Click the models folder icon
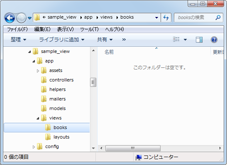This screenshot has width=227, height=165. coord(44,108)
